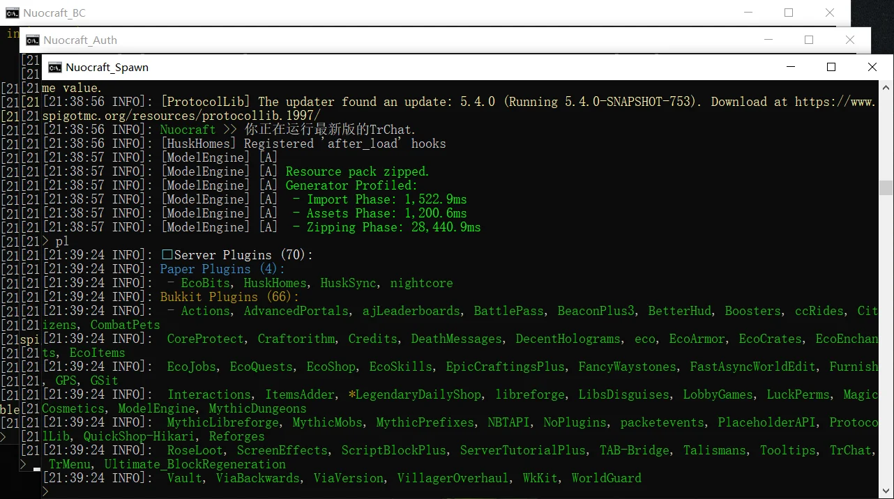Click the plugin name 'AdvancedPortals'
Viewport: 894px width, 499px height.
(x=296, y=311)
